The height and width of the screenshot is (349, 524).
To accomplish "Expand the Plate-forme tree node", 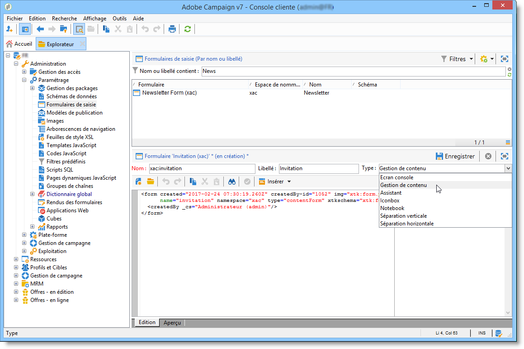I will pos(24,234).
